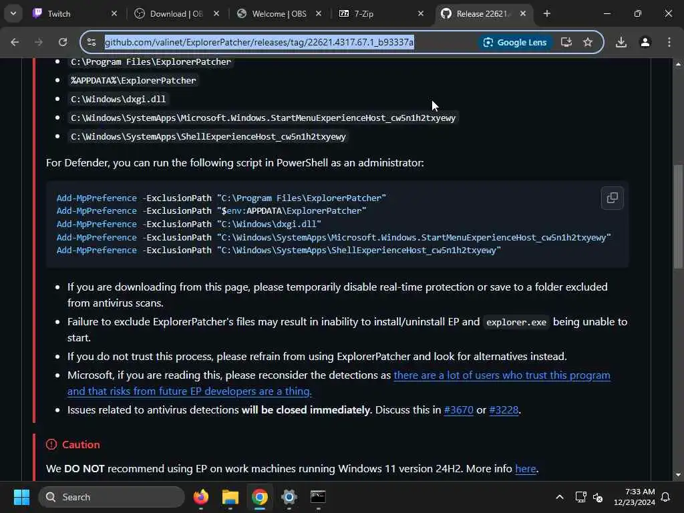This screenshot has width=684, height=513.
Task: Open File Explorer from the taskbar
Action: [230, 497]
